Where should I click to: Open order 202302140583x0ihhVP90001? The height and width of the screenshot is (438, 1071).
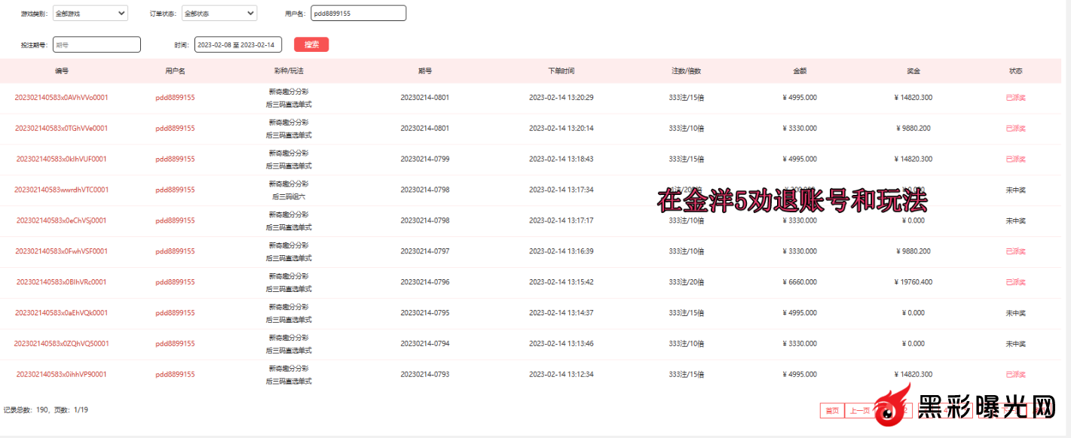(x=61, y=374)
